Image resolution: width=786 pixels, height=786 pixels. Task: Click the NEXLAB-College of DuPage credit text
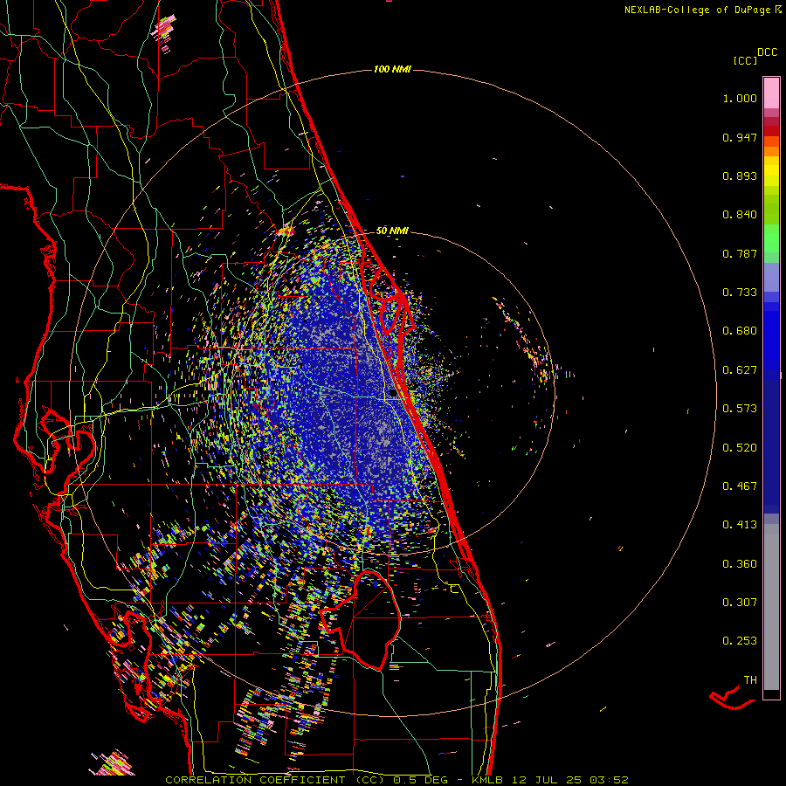point(702,10)
